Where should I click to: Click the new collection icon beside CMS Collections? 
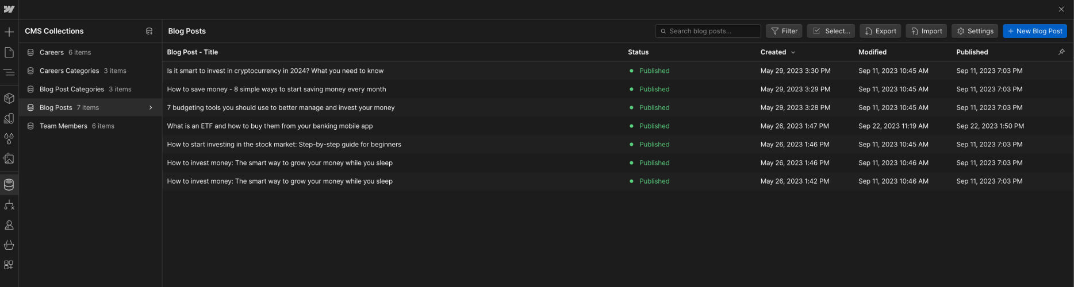pos(149,31)
